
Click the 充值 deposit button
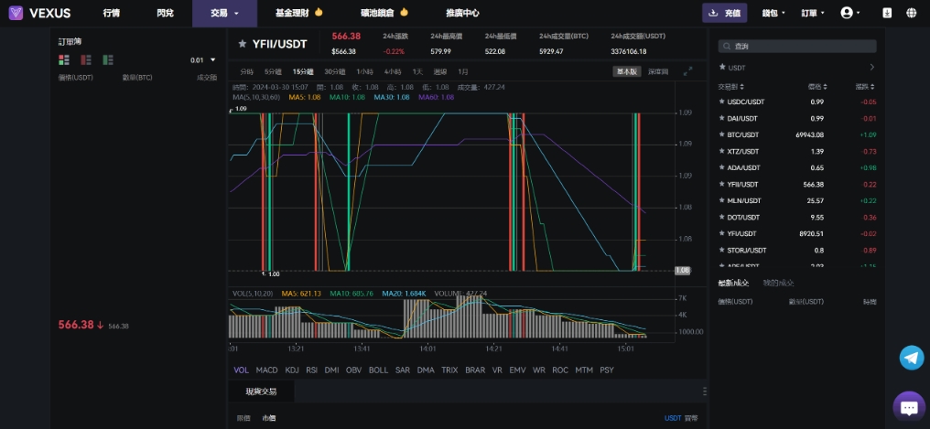click(724, 14)
